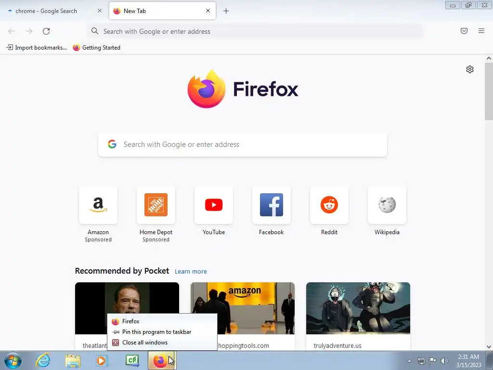This screenshot has height=370, width=493.
Task: Open the Windows Start button
Action: tap(13, 360)
